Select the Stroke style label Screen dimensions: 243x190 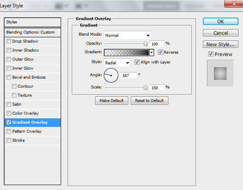[18, 140]
